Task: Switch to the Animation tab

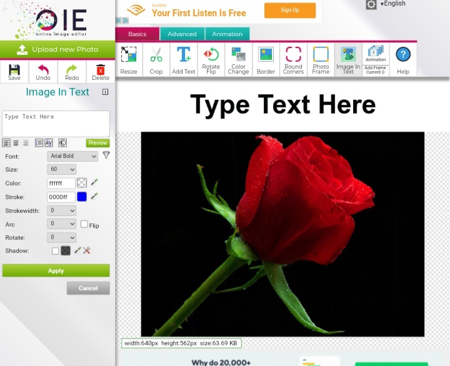Action: pyautogui.click(x=227, y=34)
